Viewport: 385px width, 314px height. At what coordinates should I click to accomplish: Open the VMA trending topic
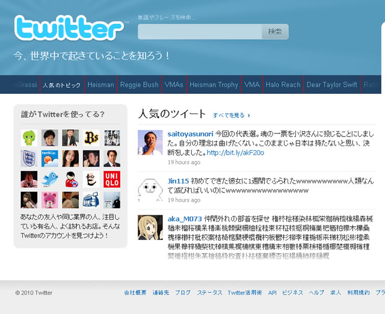(252, 85)
